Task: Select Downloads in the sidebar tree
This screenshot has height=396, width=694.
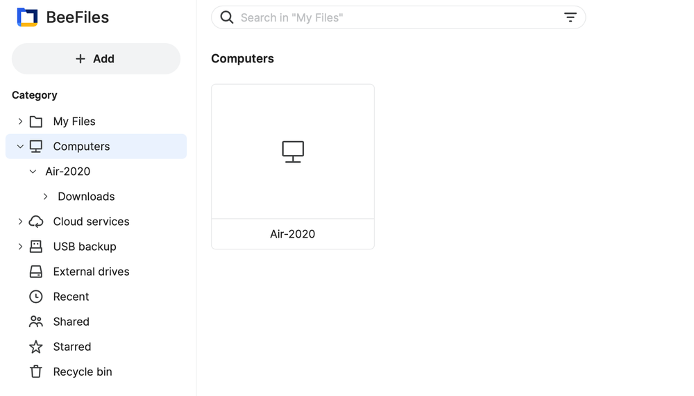Action: tap(86, 196)
